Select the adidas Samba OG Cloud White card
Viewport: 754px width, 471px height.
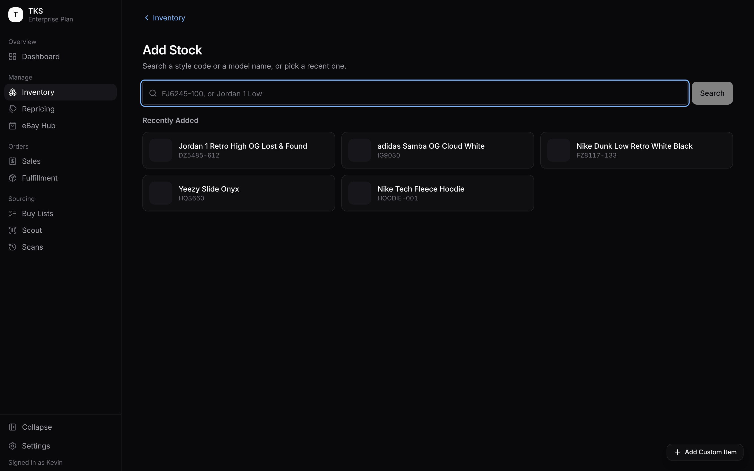pyautogui.click(x=437, y=150)
